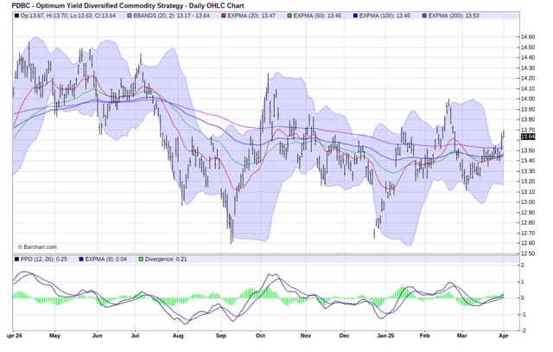This screenshot has width=553, height=352.
Task: Click the PPO axis value 0 label
Action: point(522,298)
